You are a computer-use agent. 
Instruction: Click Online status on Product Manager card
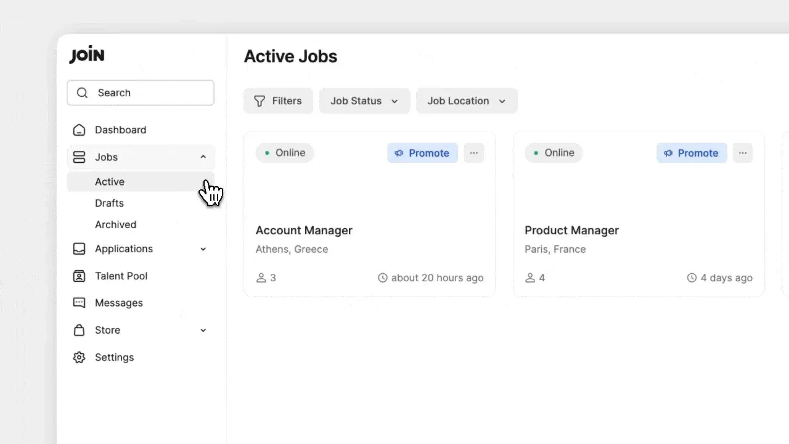tap(554, 153)
